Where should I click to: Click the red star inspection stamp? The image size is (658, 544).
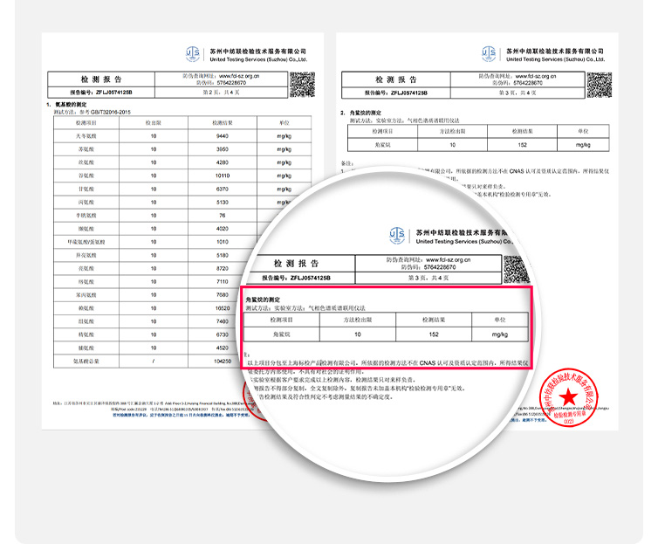(x=569, y=397)
